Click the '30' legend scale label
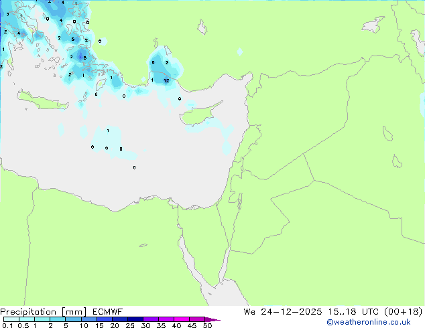The height and width of the screenshot is (328, 425). click(145, 325)
